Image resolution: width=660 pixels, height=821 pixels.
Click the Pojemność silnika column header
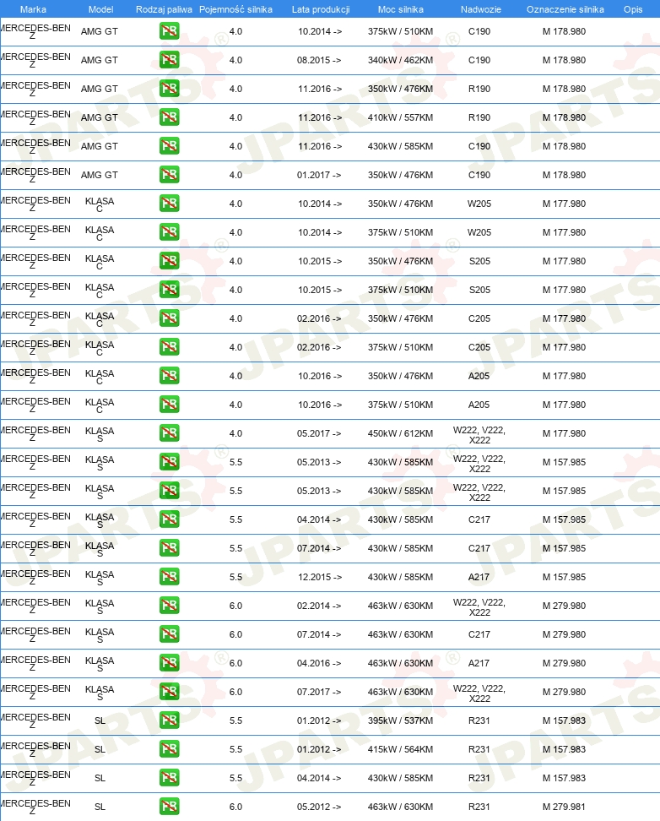(x=235, y=9)
